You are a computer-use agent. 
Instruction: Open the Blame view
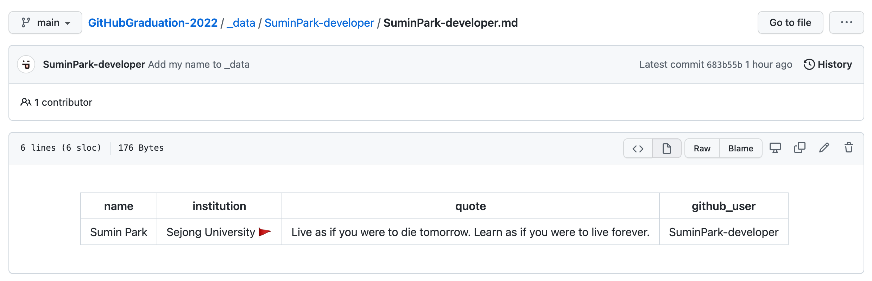tap(741, 149)
